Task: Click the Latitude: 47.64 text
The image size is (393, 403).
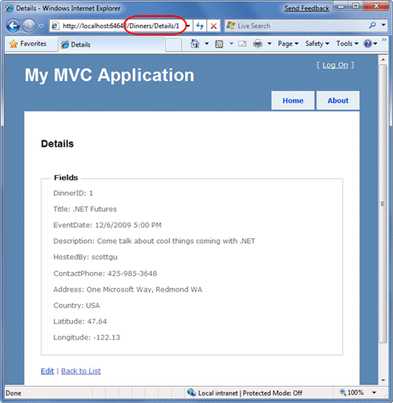Action: [80, 321]
